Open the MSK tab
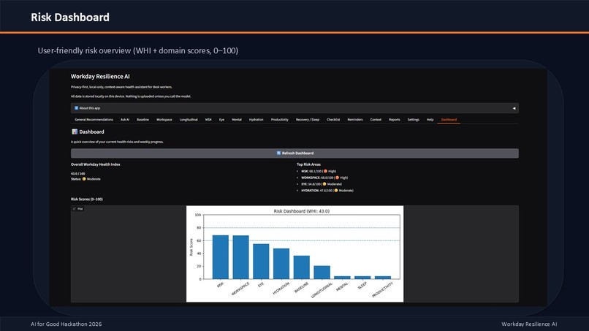 coord(208,120)
